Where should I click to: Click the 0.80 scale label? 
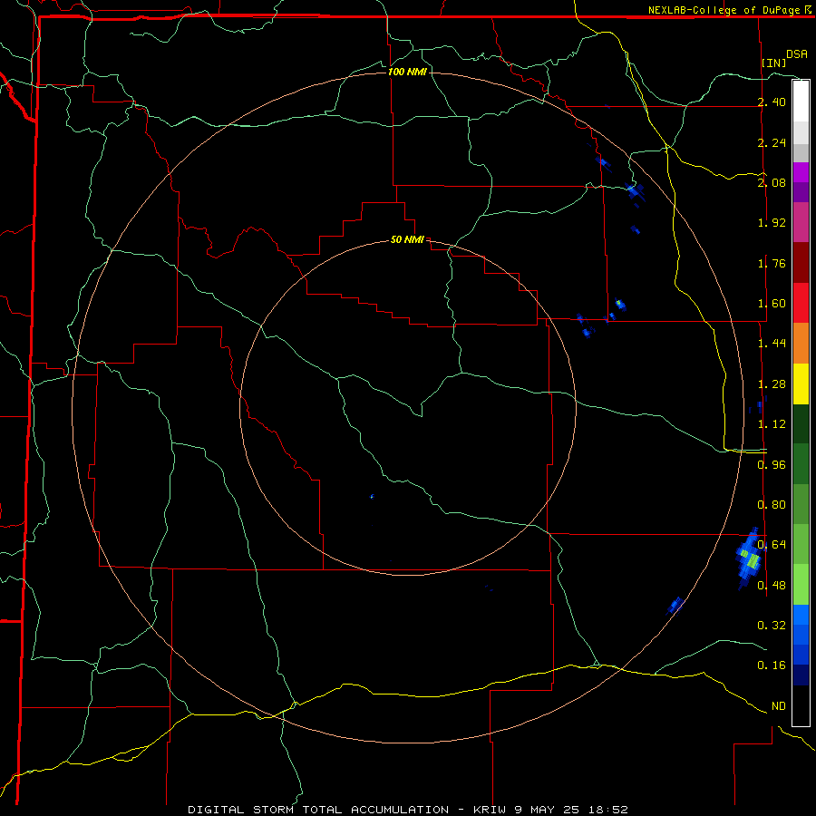point(772,505)
